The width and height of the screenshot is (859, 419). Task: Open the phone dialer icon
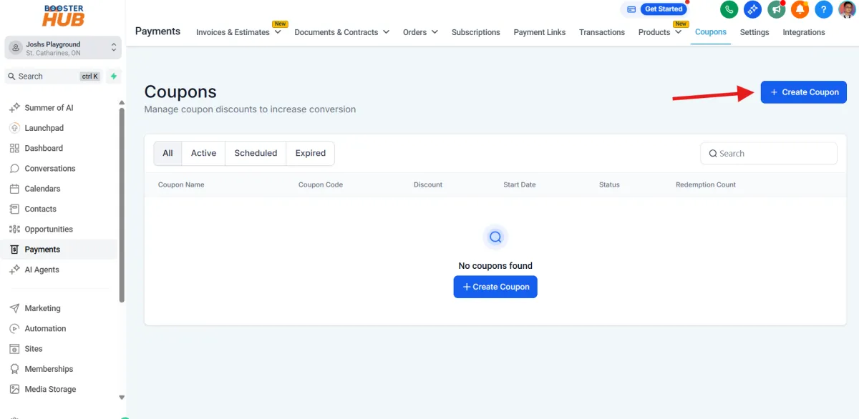click(729, 9)
